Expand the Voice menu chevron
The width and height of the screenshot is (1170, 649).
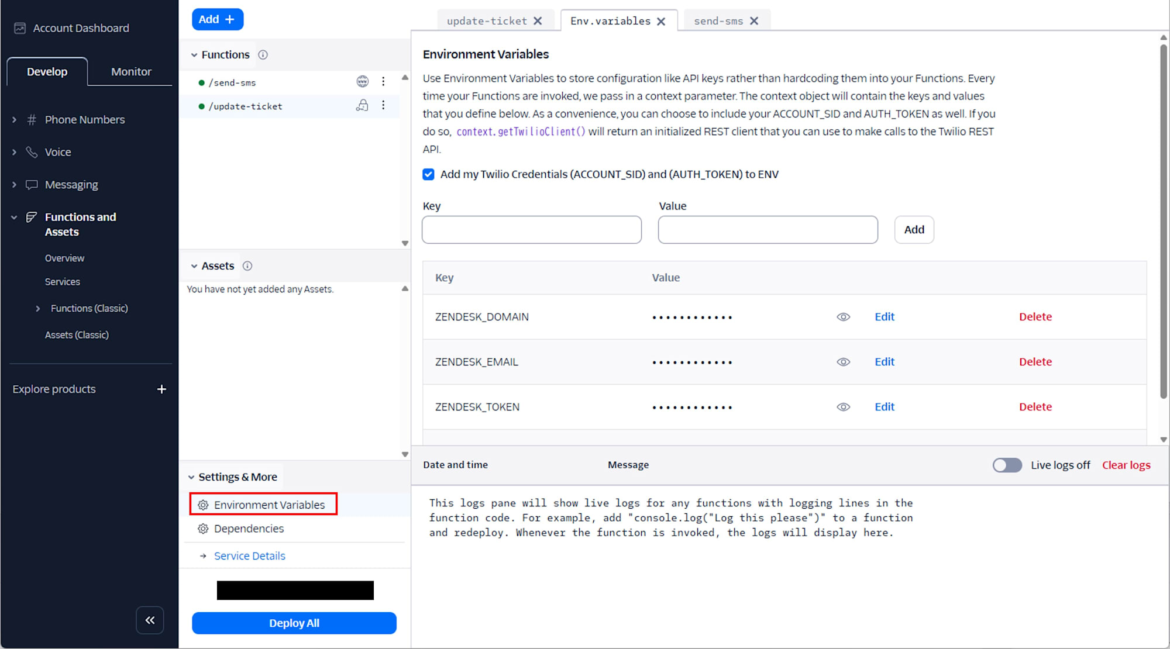14,152
